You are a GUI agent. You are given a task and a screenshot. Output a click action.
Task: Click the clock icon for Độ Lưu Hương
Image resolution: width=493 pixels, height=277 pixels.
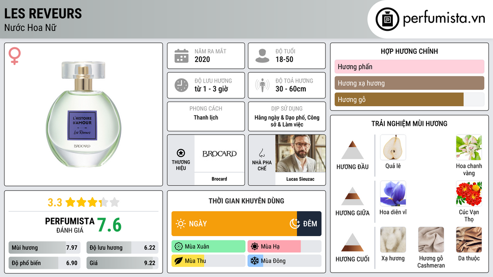[x=182, y=85]
